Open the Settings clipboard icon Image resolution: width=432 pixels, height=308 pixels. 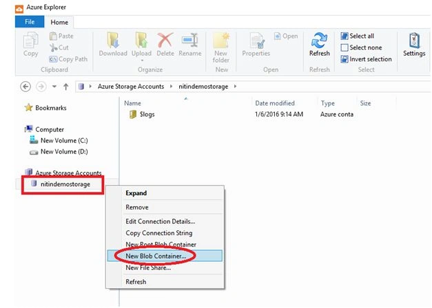tap(414, 40)
